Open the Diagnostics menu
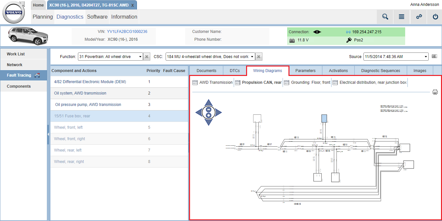 [x=70, y=17]
